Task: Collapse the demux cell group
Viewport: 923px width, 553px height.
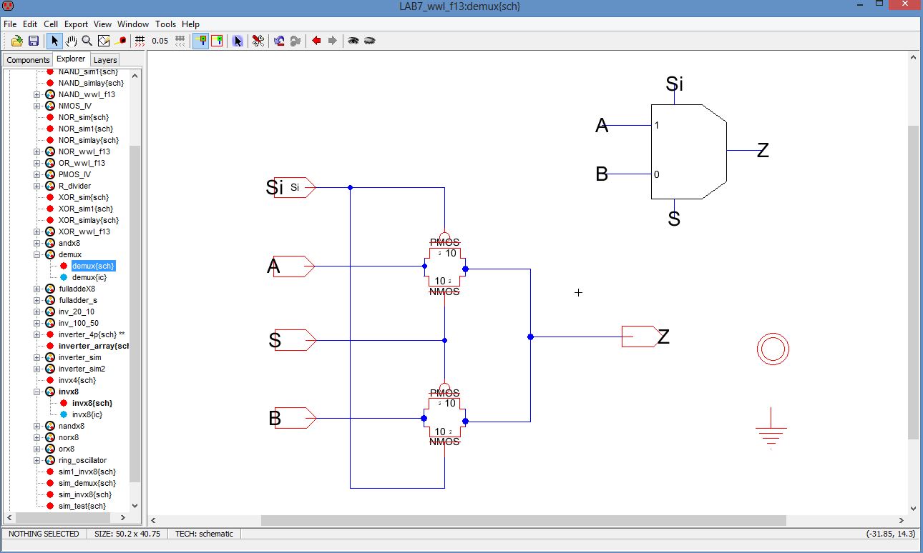Action: tap(37, 254)
